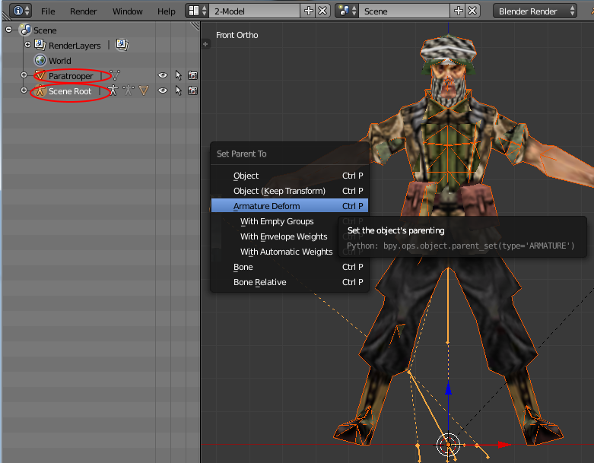Click the Scene name field in header
The width and height of the screenshot is (594, 463).
pyautogui.click(x=405, y=11)
